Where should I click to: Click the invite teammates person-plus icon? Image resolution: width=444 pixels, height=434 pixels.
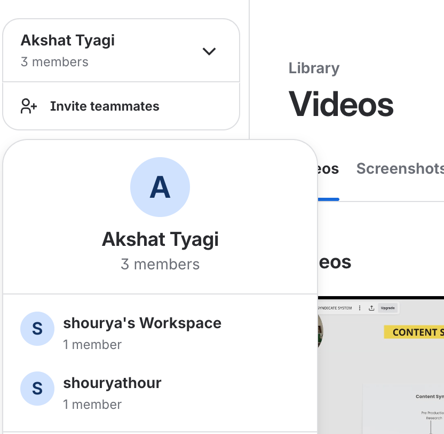click(29, 106)
